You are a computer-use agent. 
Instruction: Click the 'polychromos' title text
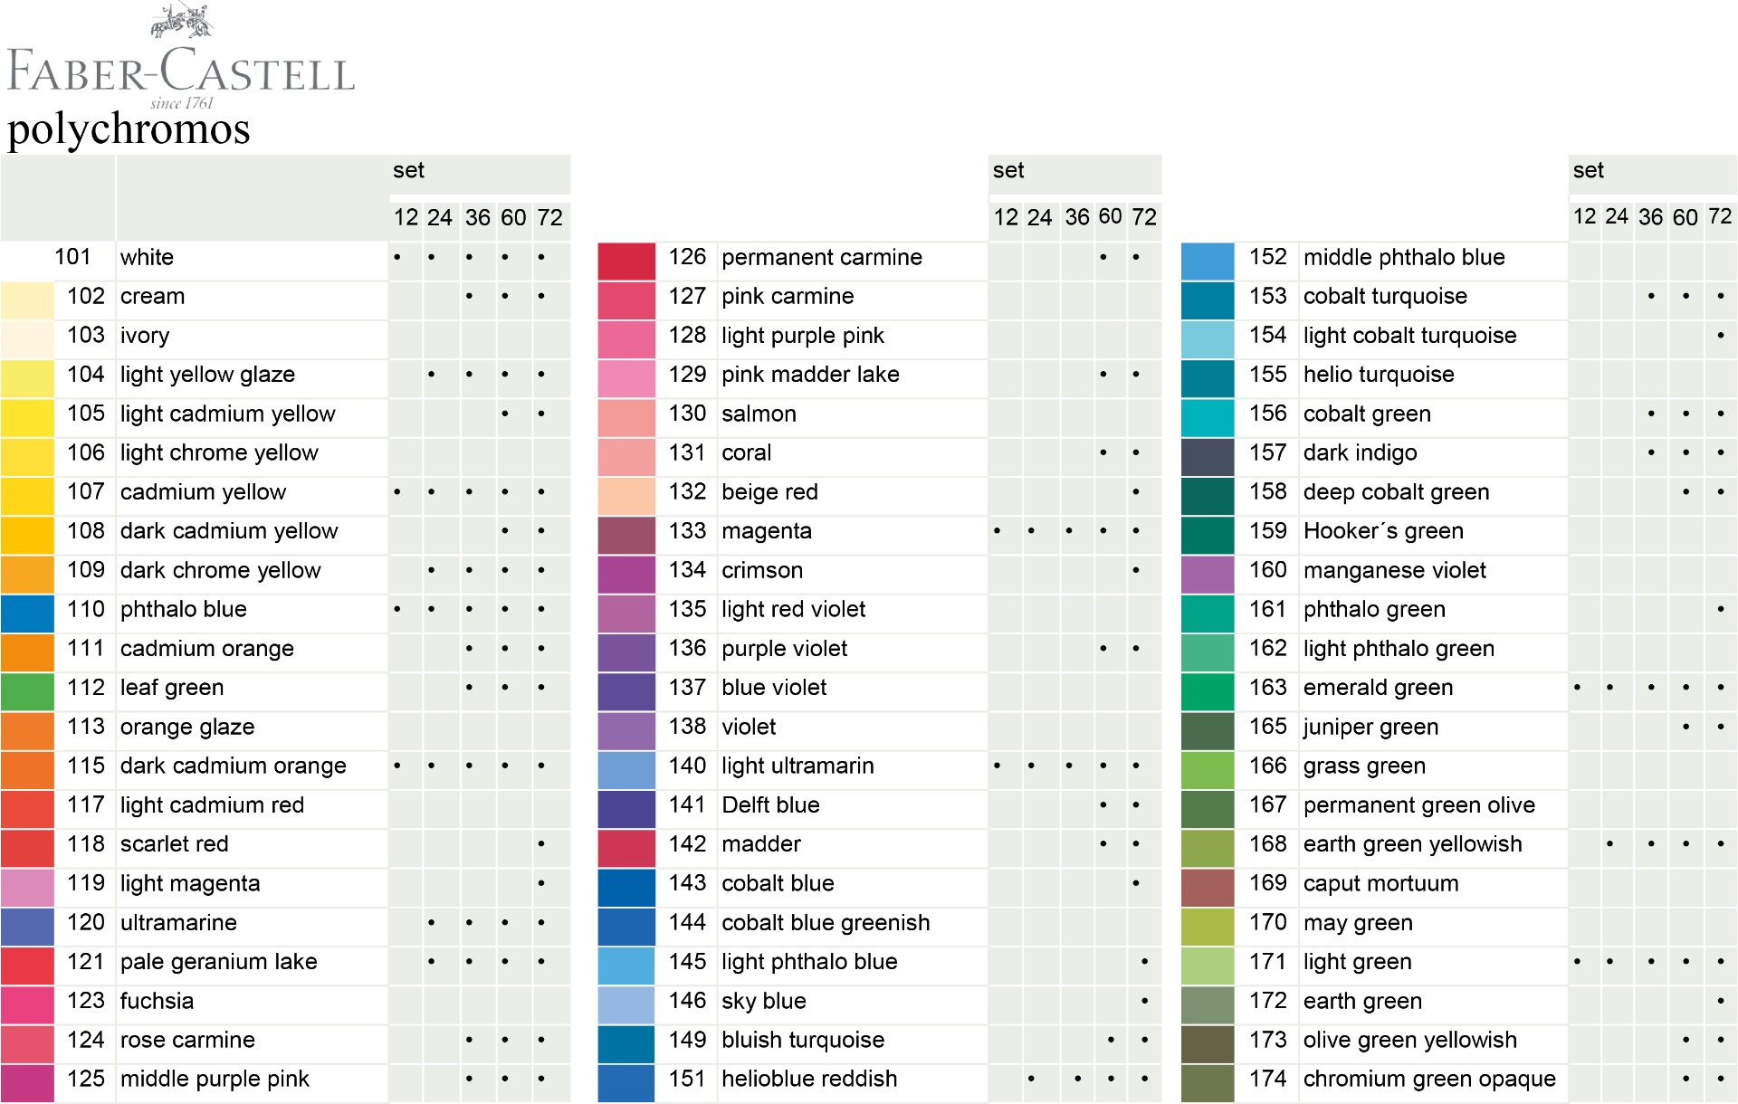129,128
